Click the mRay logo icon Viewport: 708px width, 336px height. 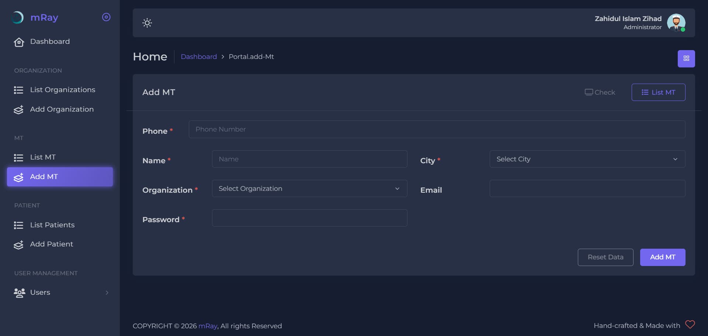(17, 17)
